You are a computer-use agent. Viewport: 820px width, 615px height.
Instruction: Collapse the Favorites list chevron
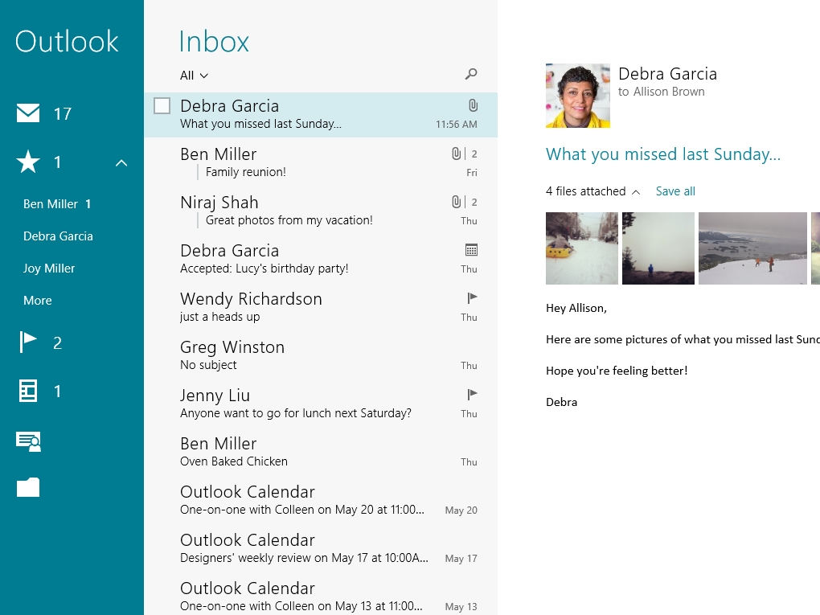point(121,163)
